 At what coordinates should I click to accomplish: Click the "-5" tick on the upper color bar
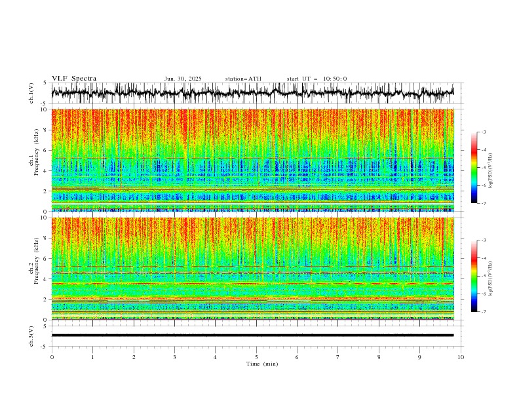click(483, 168)
